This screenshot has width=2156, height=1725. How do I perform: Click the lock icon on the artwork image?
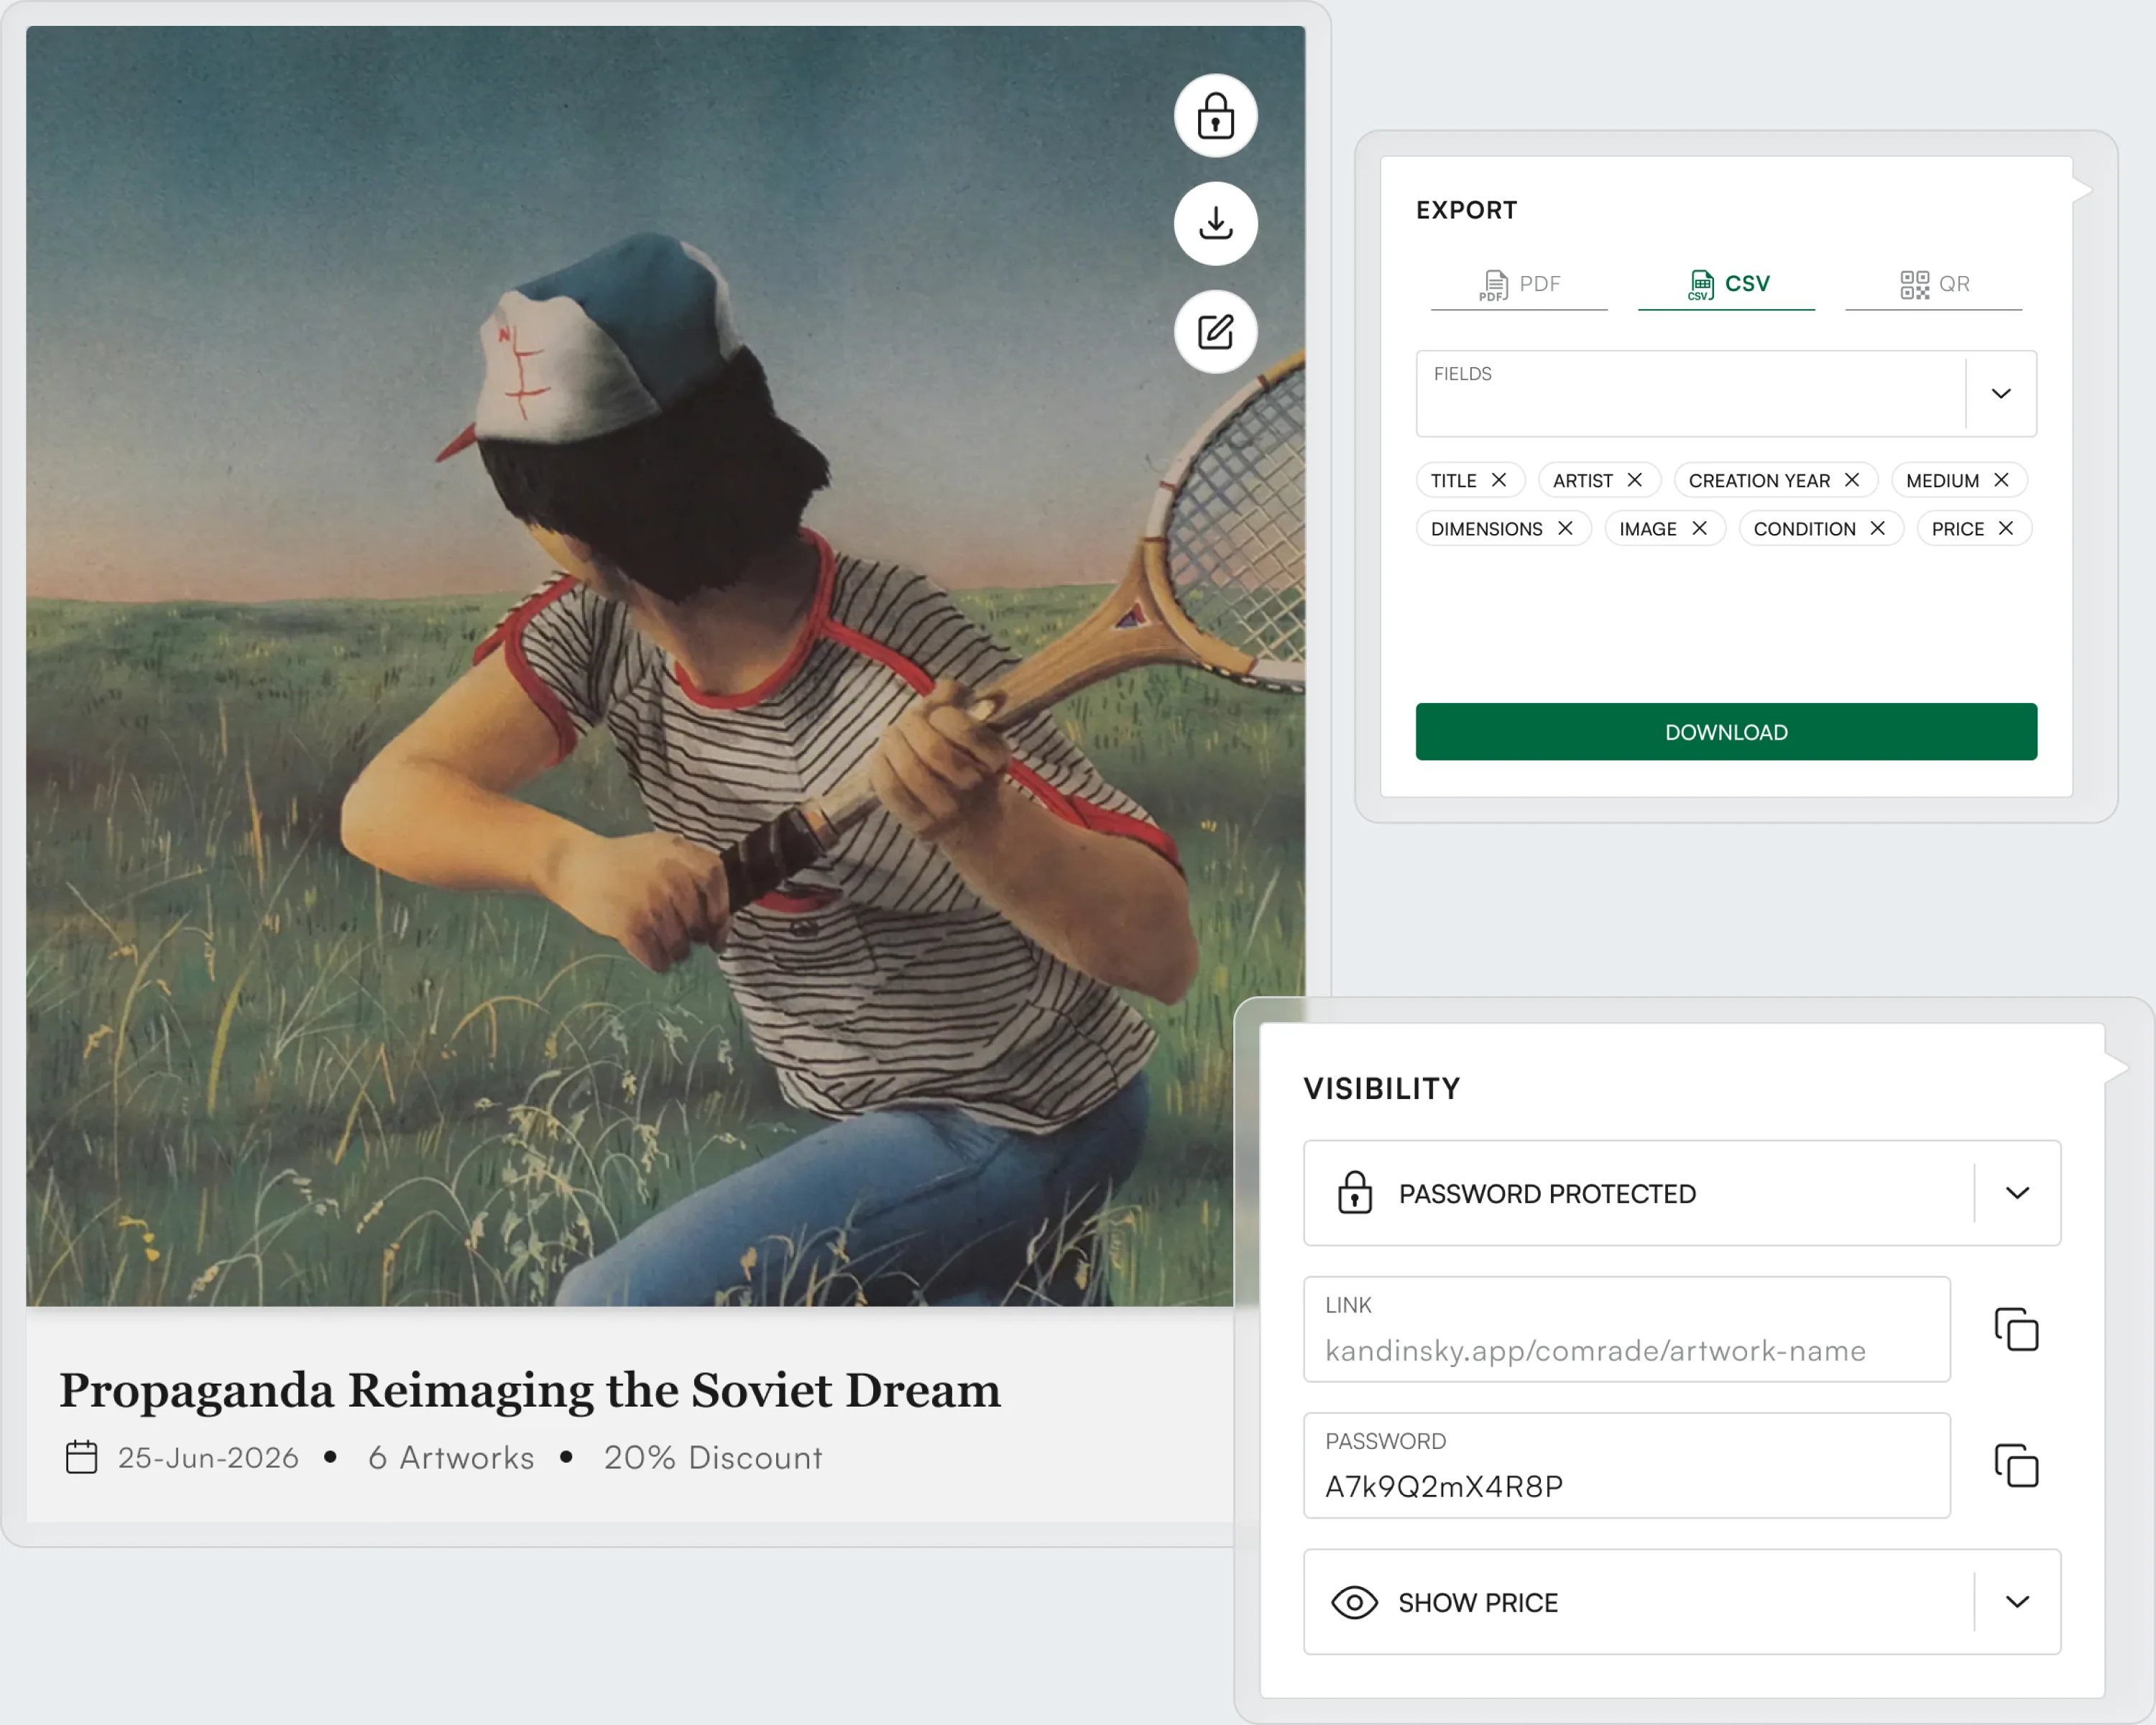click(x=1215, y=116)
